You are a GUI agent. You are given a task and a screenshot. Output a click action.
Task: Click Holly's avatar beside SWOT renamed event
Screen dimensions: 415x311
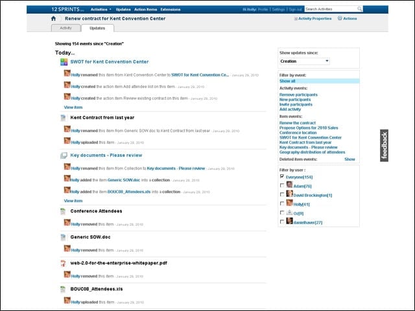pos(67,73)
